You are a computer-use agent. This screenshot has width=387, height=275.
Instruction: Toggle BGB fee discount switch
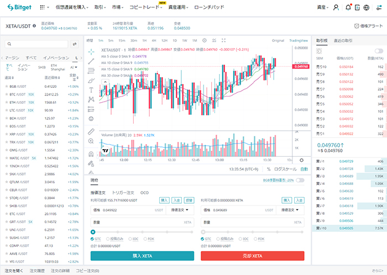click(300, 180)
